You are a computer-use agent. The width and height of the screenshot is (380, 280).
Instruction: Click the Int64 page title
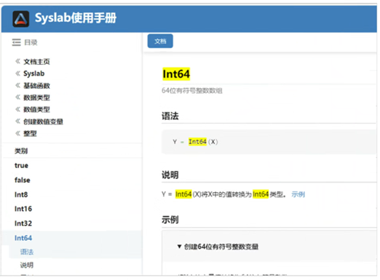pos(176,74)
